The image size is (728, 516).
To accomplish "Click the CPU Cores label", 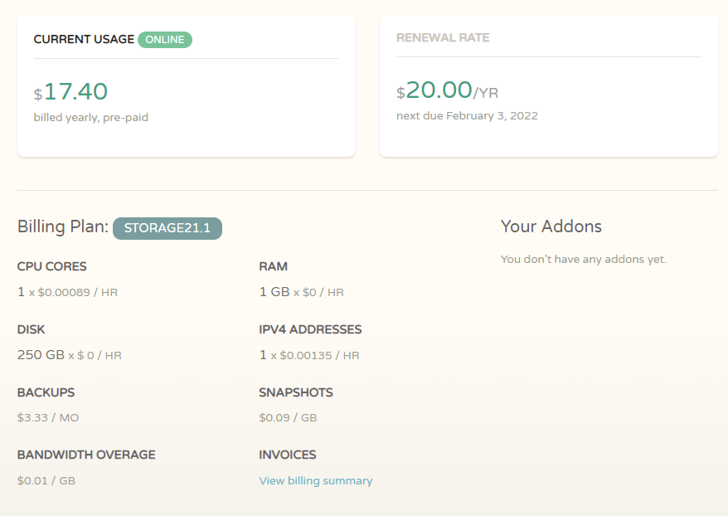I will tap(52, 267).
